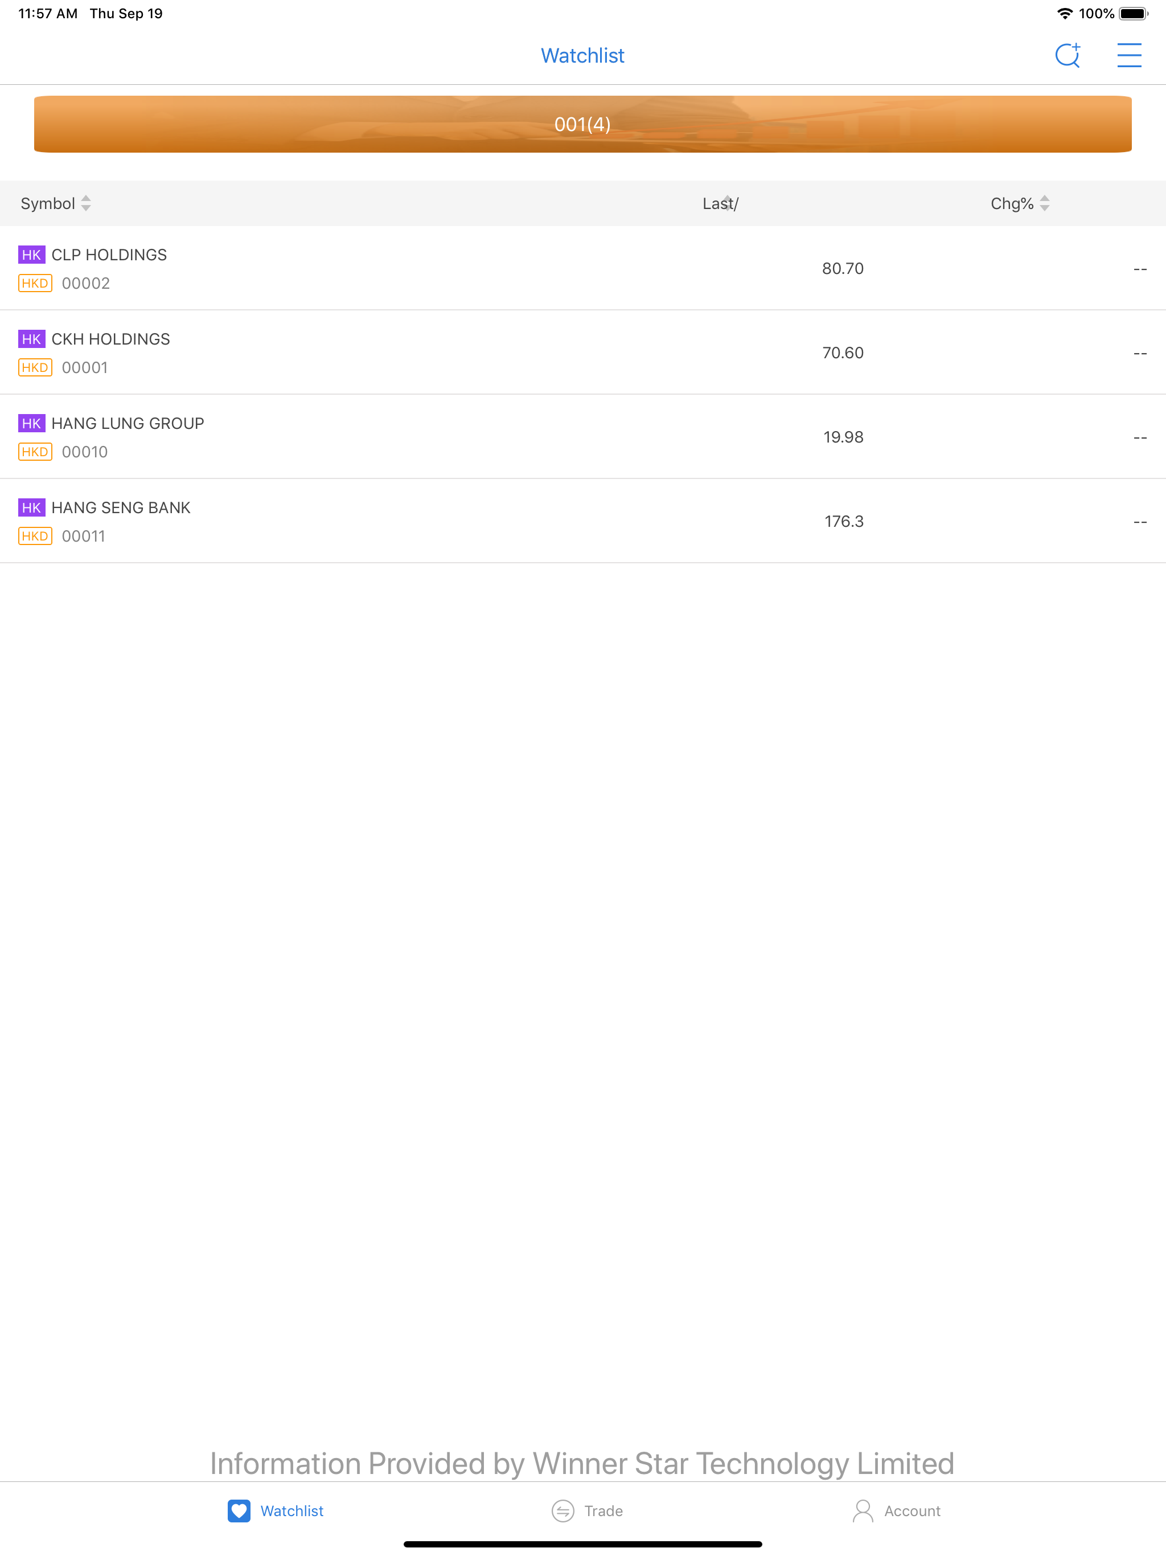Tap last price 19.98

[843, 437]
